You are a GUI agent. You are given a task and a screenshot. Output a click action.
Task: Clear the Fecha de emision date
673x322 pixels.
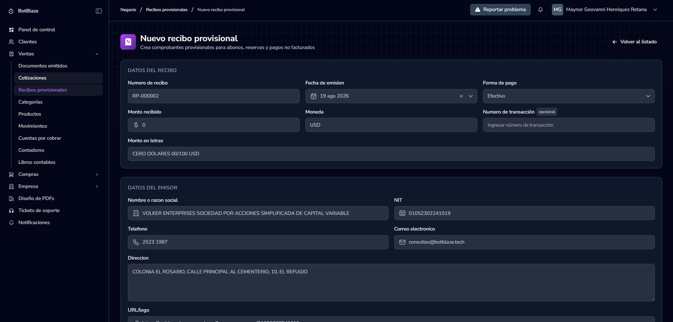(x=461, y=96)
